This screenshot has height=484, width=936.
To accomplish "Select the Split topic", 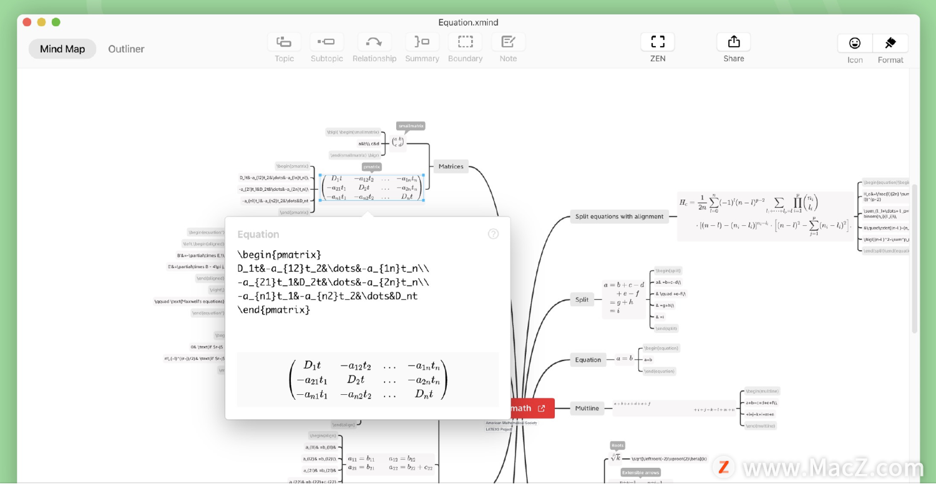I will (x=582, y=299).
